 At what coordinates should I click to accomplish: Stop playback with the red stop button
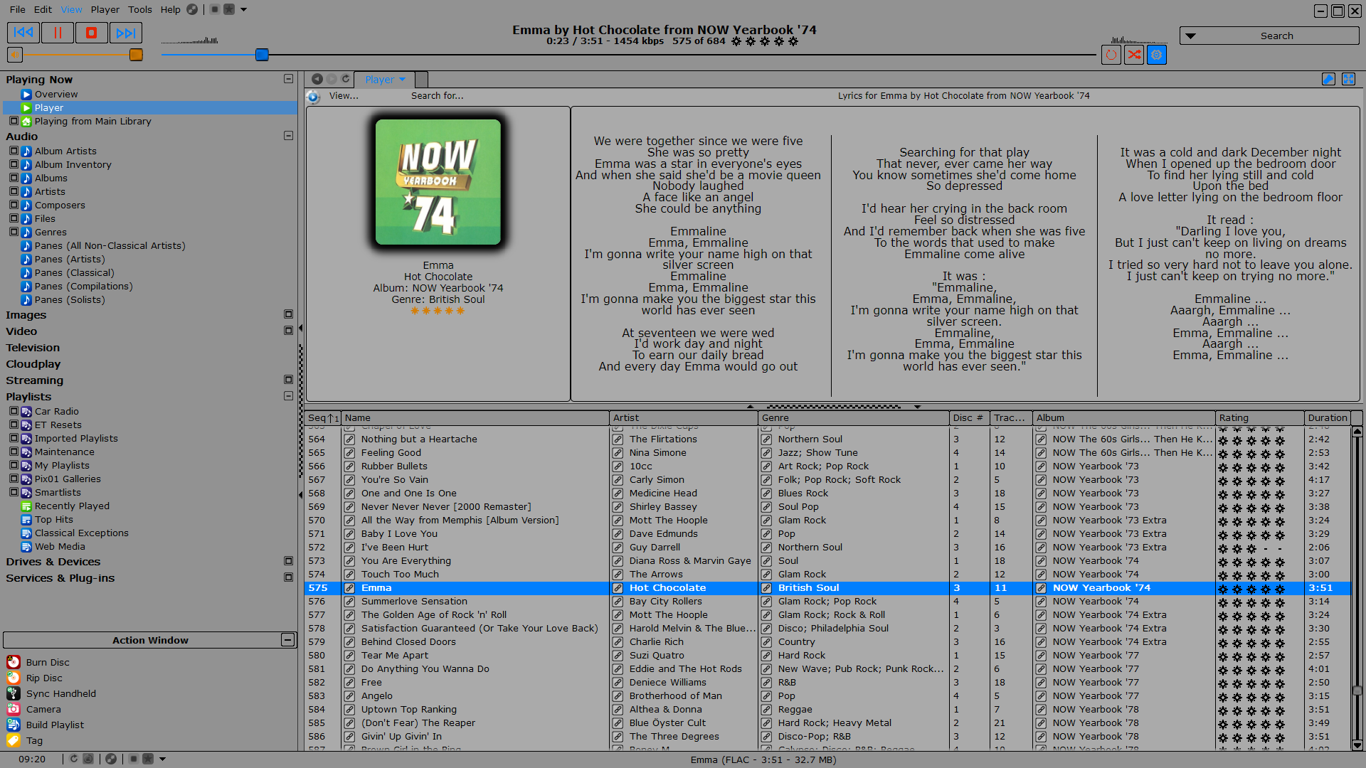[x=91, y=33]
